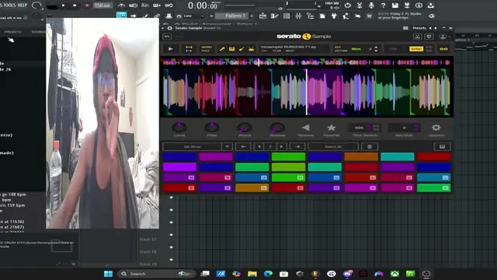Click the shift-right arrow button before Select All
The width and height of the screenshot is (497, 280).
pos(297,147)
